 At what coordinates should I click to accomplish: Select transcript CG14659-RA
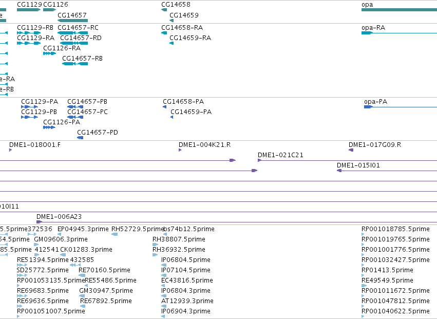(x=191, y=38)
